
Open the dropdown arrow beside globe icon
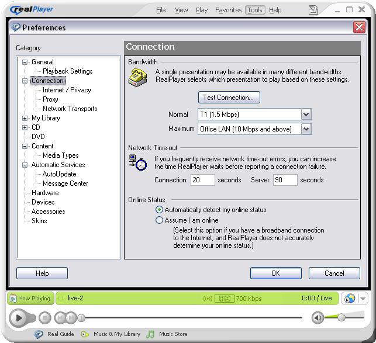363,299
